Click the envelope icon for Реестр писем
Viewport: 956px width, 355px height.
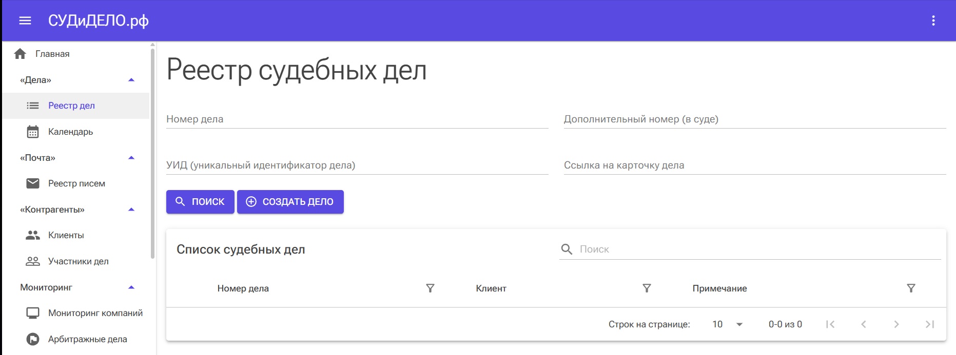tap(33, 183)
